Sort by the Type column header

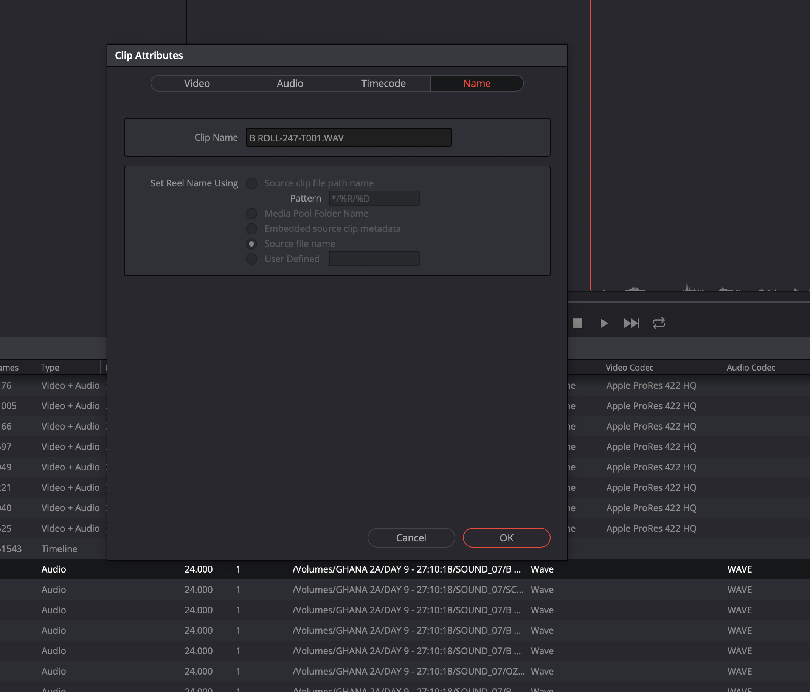click(x=68, y=368)
